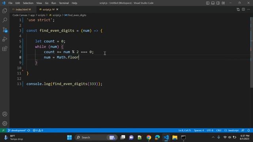Click feedback icon in status bar

coord(243,130)
